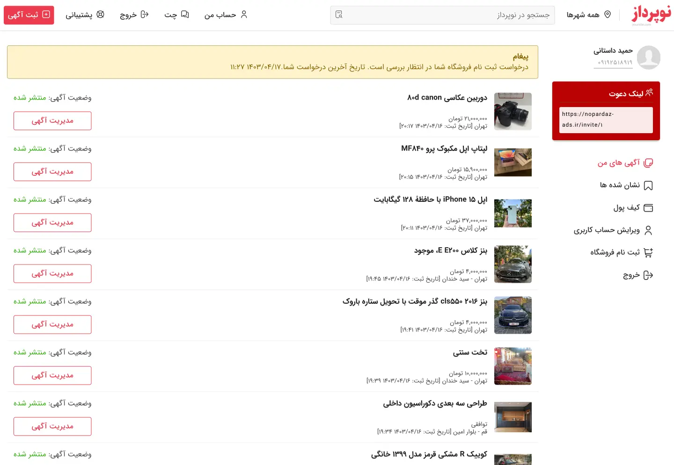Image resolution: width=674 pixels, height=465 pixels.
Task: Select 'ویرایش حساب کاربری' in sidebar
Action: click(607, 230)
